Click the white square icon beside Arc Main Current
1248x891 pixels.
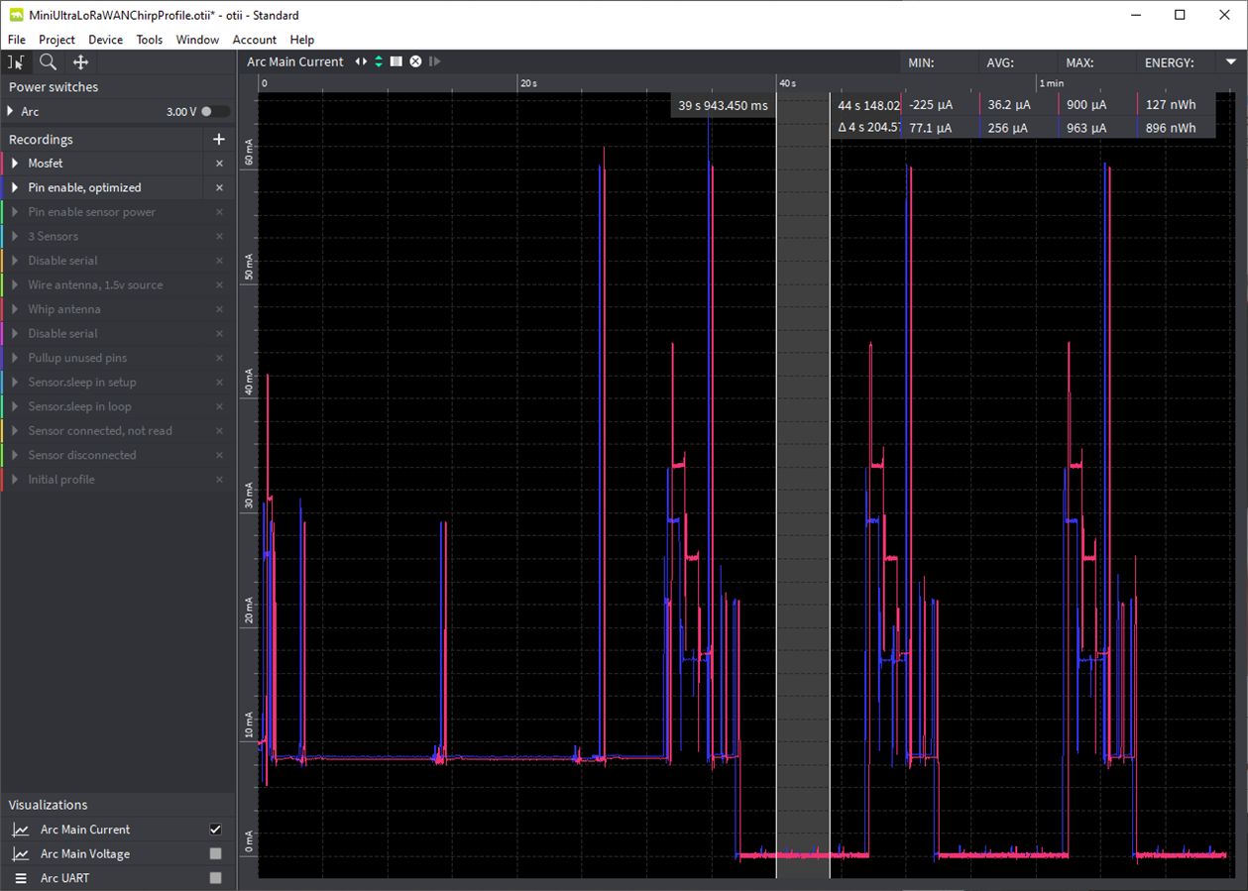tap(397, 61)
